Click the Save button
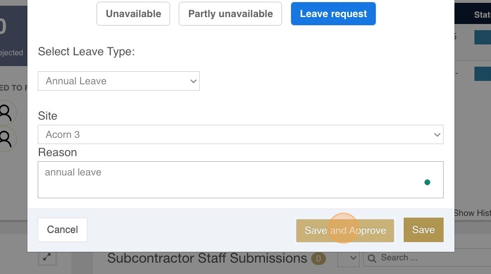Viewport: 491px width, 274px height. tap(424, 230)
